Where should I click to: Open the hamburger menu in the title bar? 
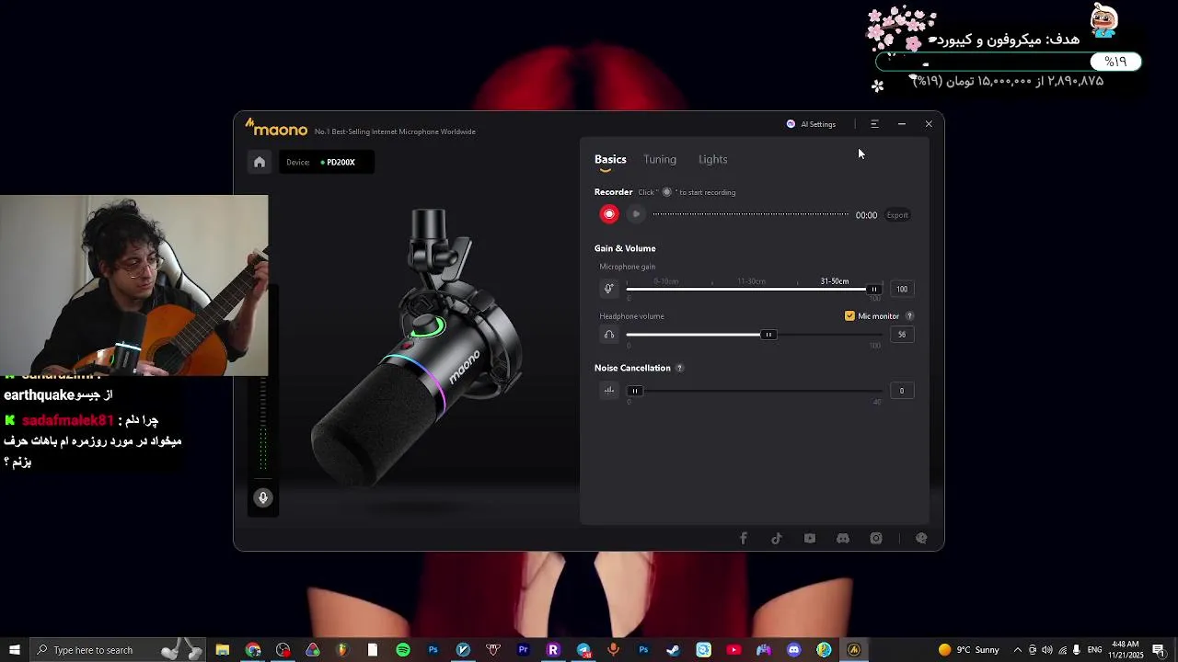pyautogui.click(x=874, y=124)
